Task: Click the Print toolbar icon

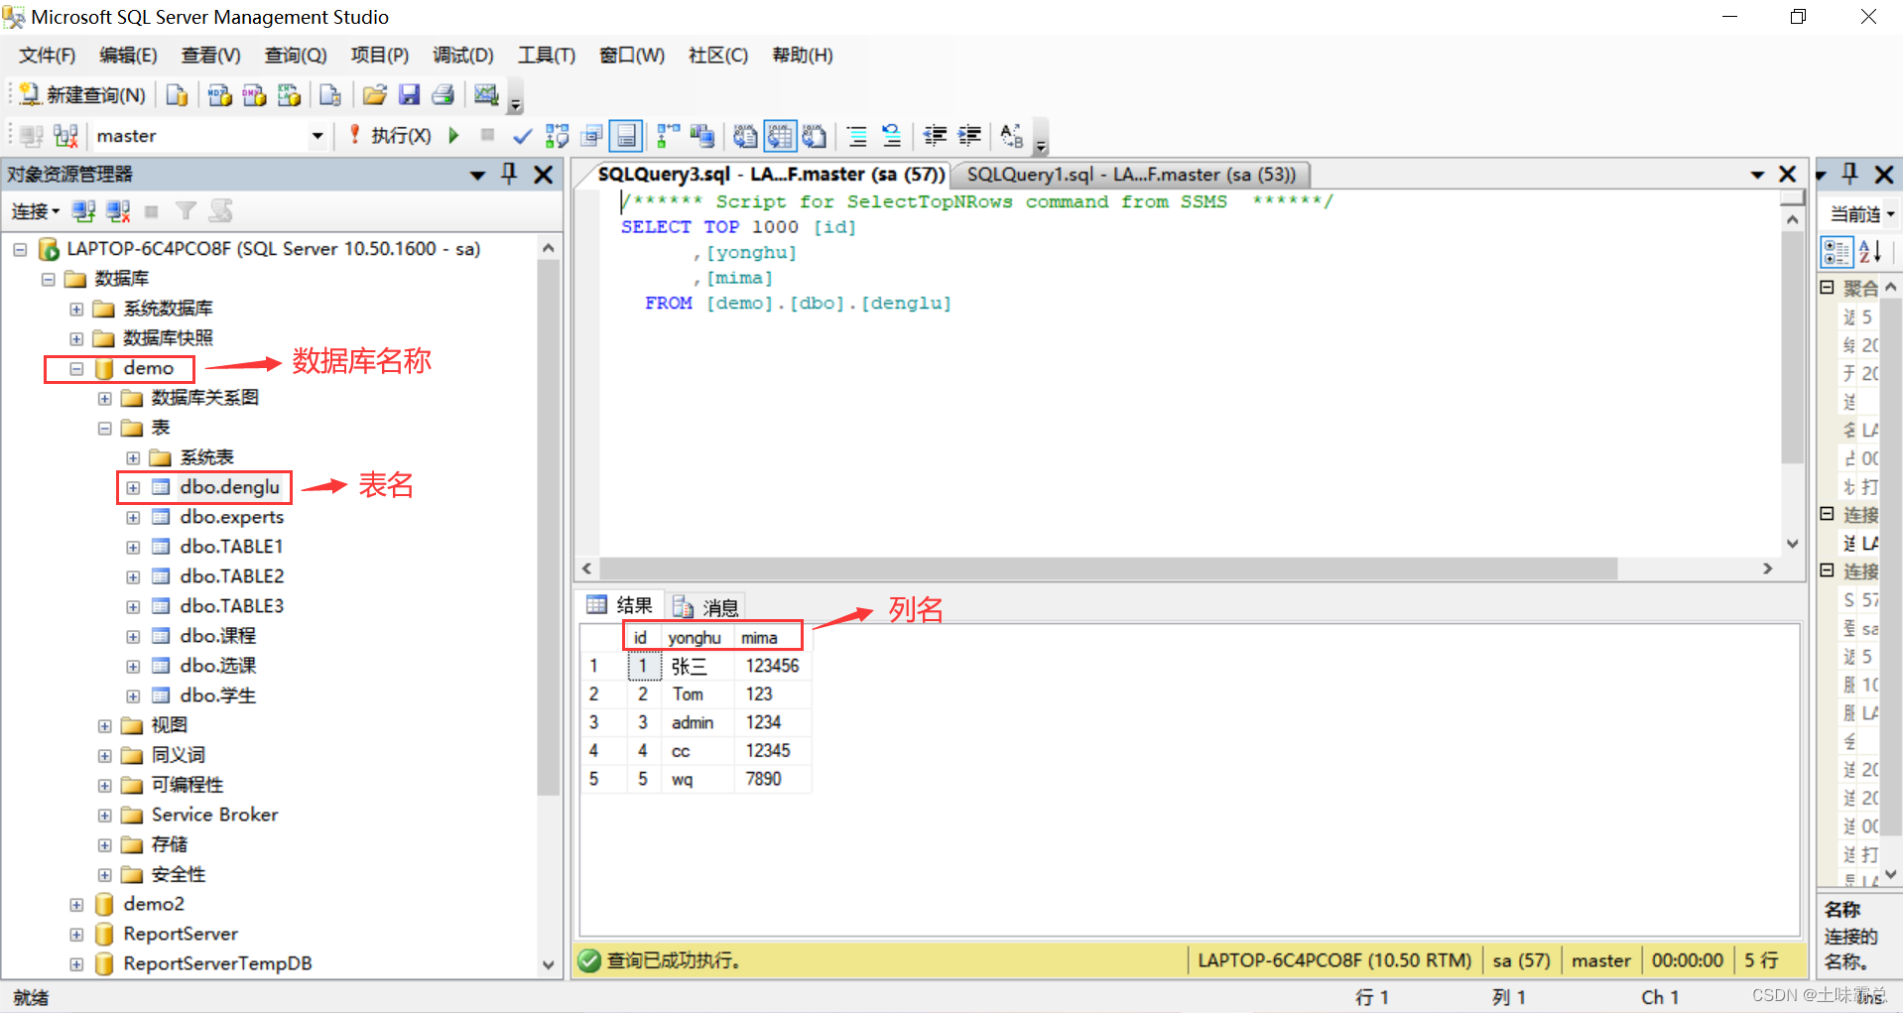Action: pos(443,94)
